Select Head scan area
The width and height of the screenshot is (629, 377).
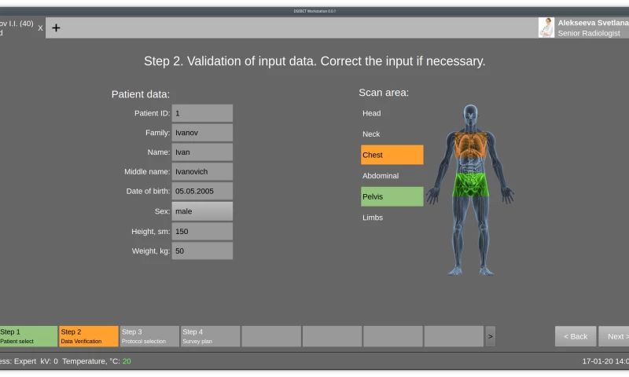[392, 113]
